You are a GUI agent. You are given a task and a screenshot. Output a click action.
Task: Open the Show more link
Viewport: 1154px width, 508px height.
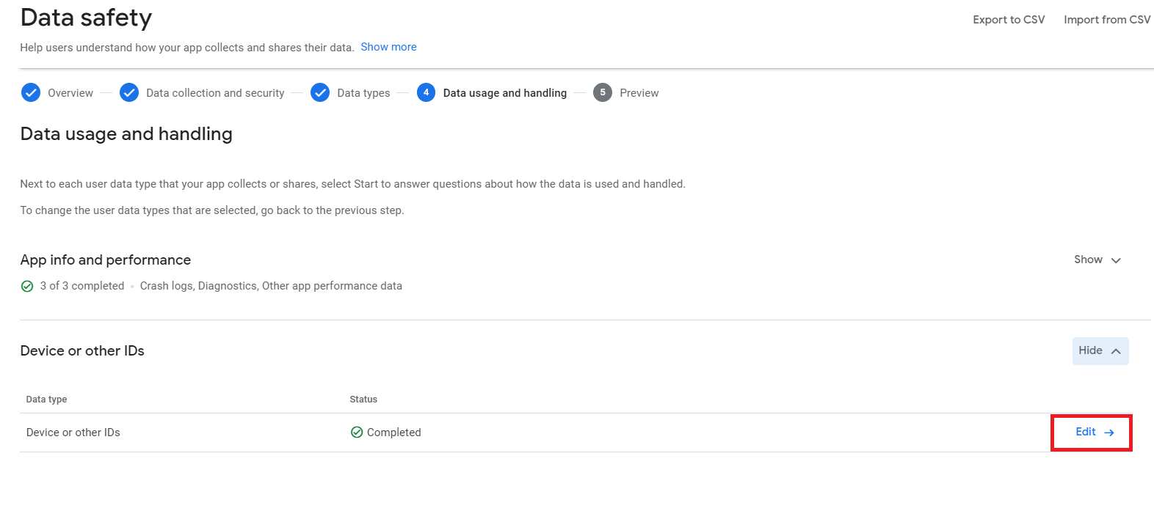pos(388,47)
